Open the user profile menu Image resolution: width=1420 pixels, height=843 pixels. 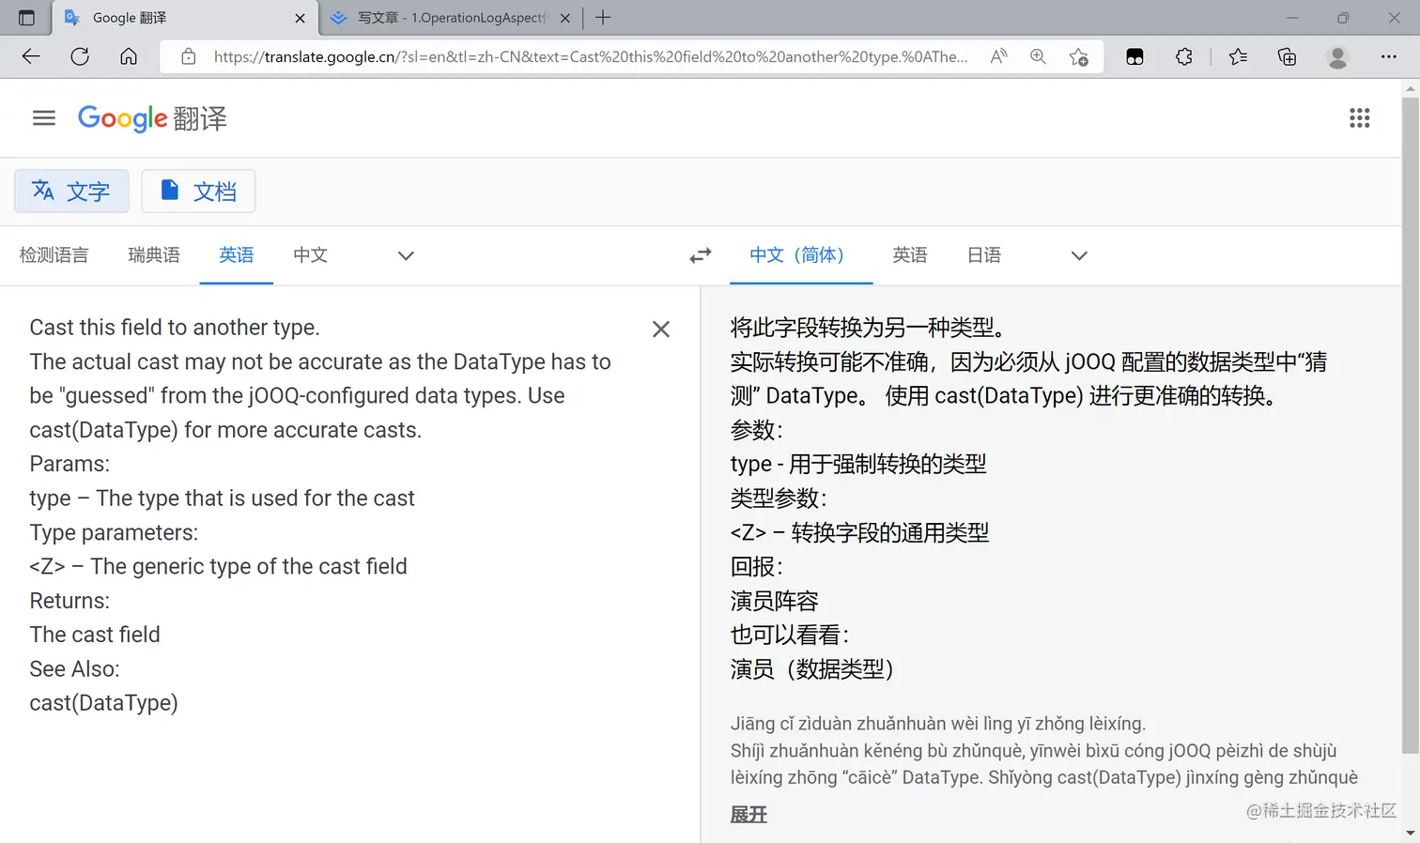[1338, 56]
